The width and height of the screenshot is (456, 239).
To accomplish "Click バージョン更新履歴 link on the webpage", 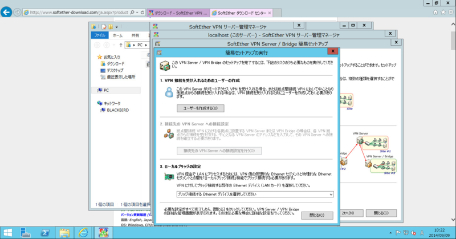I will pos(134,215).
